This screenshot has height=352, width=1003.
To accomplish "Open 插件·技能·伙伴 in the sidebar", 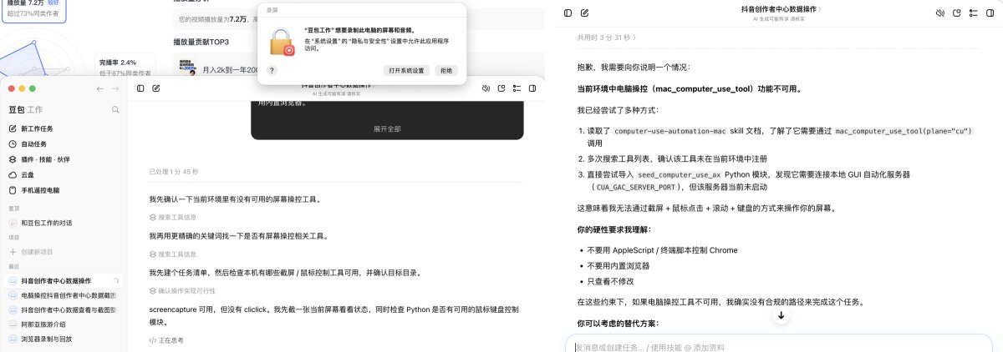I will point(64,158).
